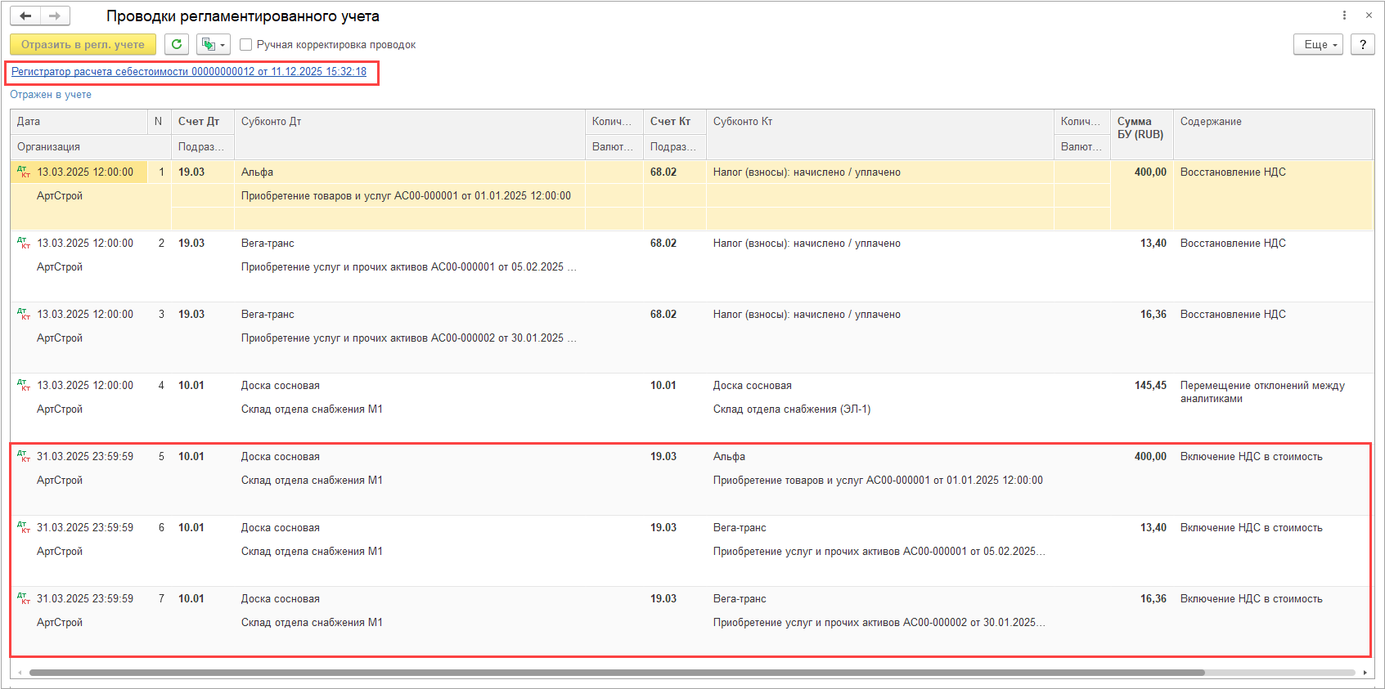1385x689 pixels.
Task: Close the Проводки регламентированного учета window
Action: click(1369, 16)
